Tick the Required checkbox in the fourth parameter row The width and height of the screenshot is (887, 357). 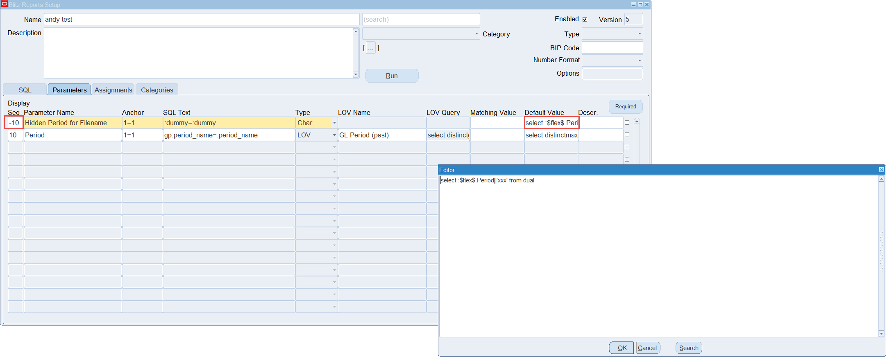(x=627, y=159)
